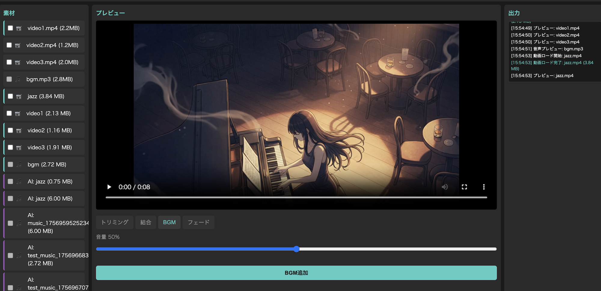
Task: Switch to the トリミング tab
Action: 115,222
